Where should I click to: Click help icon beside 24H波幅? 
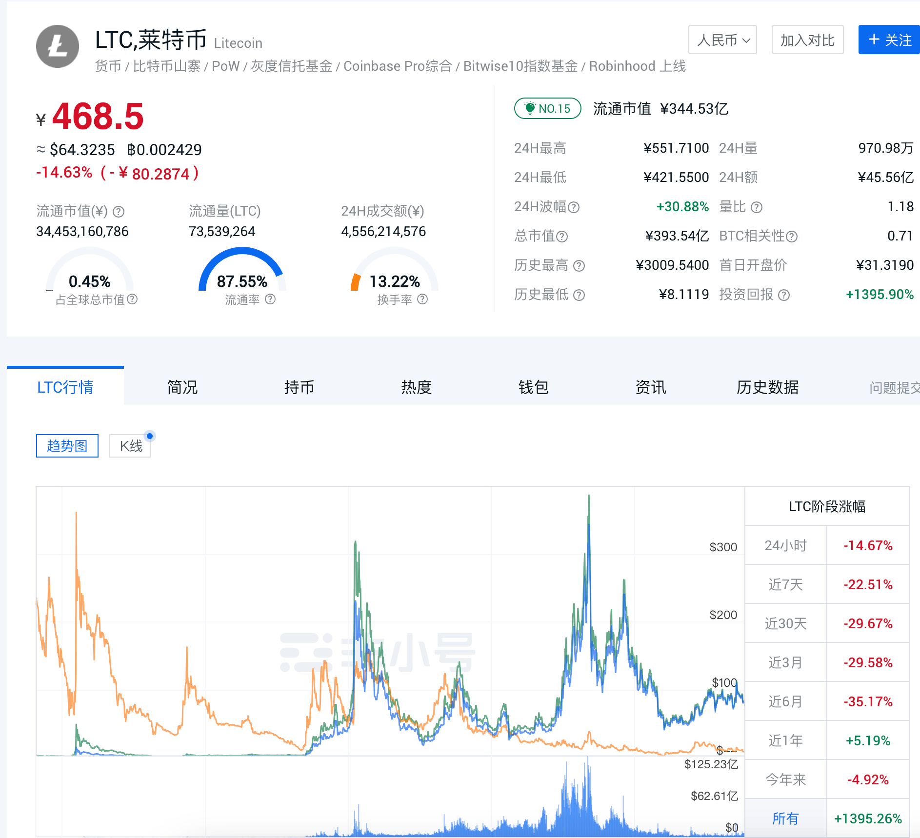574,207
